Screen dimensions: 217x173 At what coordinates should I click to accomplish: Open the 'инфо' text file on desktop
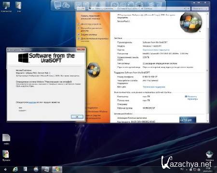(x=6, y=139)
